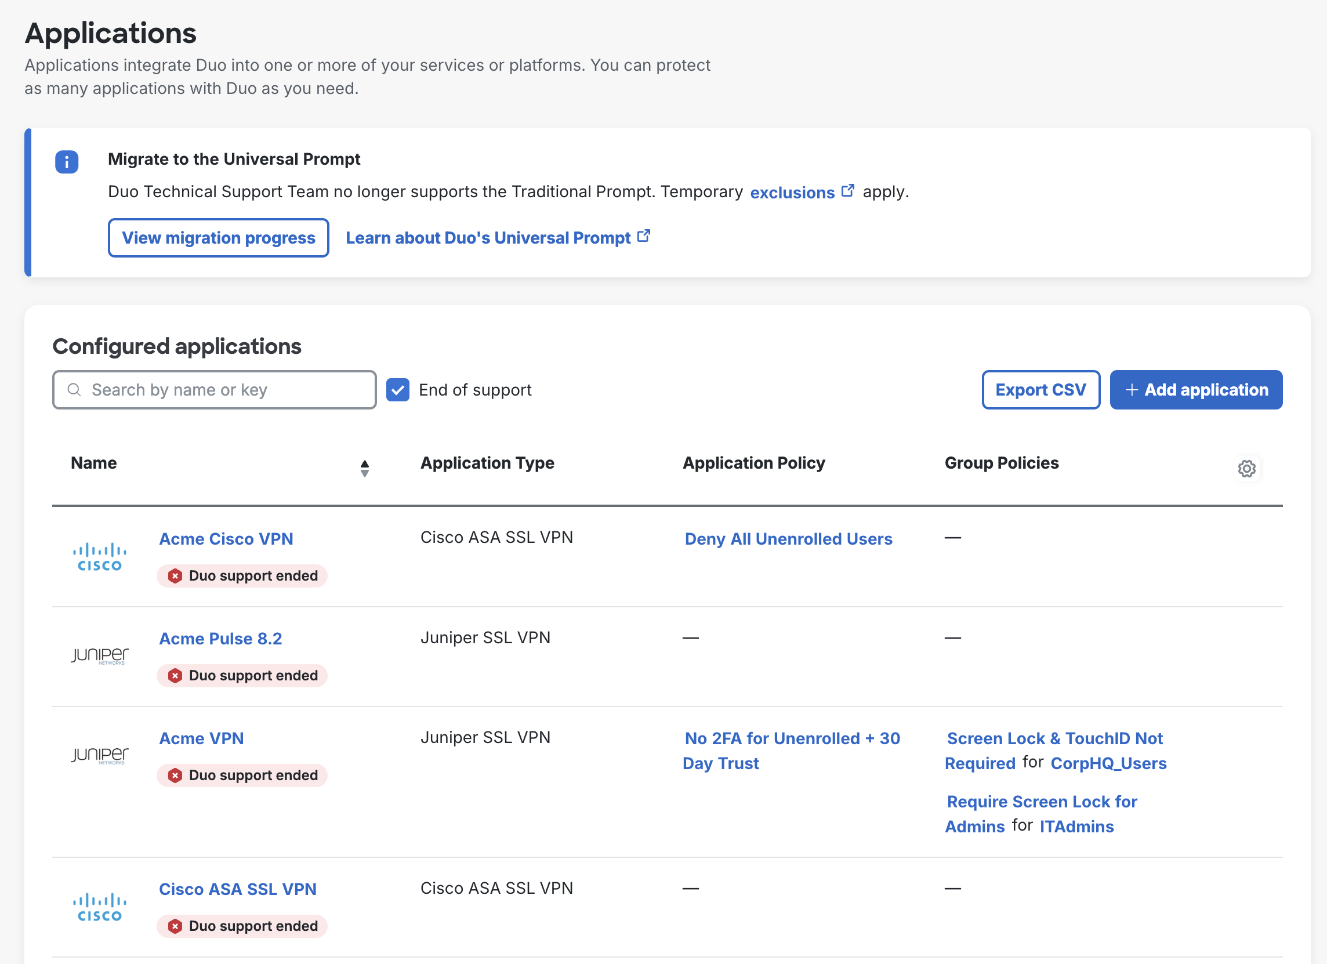Click the Duo support ended badge under Acme Cisco VPN

tap(242, 575)
